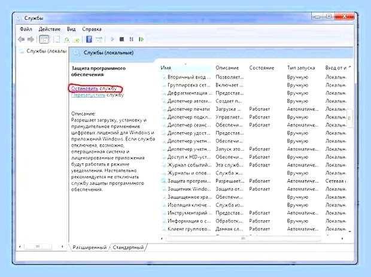Select the Группировка сет... service row

coord(254,85)
